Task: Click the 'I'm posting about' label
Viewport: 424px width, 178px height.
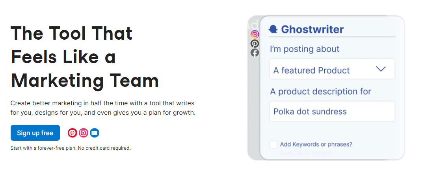Action: [x=305, y=49]
